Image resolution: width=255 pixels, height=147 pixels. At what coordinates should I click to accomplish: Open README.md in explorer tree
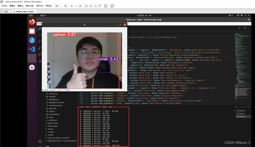click(x=54, y=99)
